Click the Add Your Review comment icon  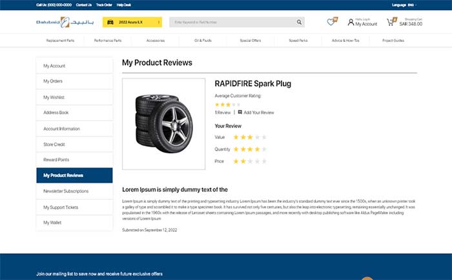pyautogui.click(x=240, y=112)
